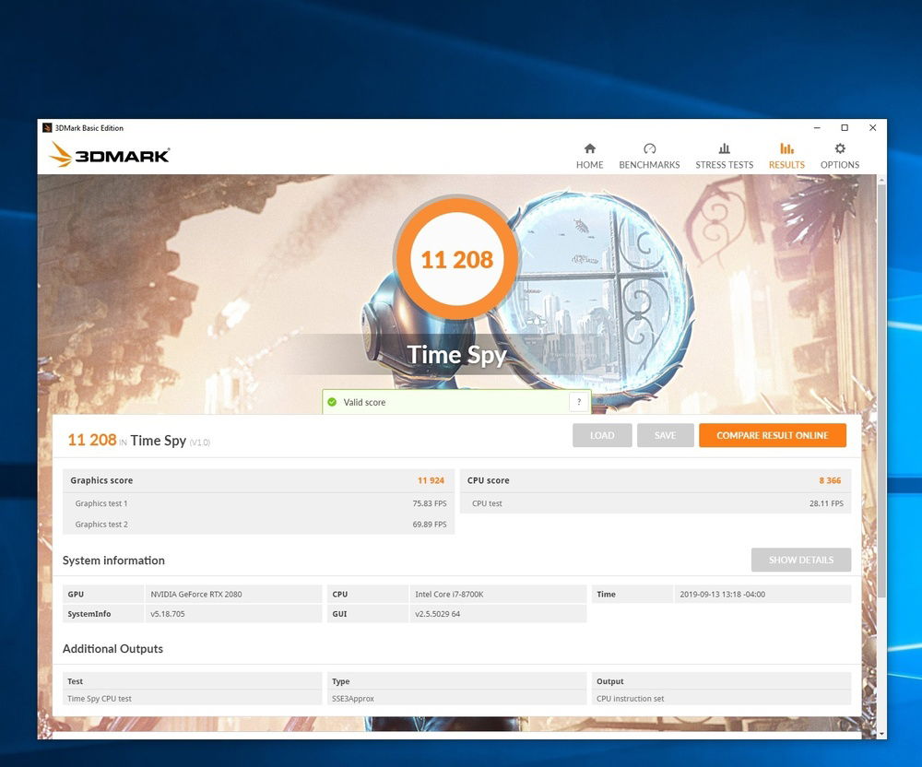Expand system information with Show Details

coord(800,560)
